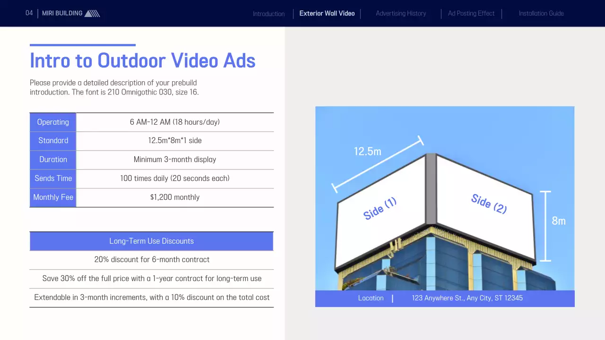Click the page number 04

tap(29, 13)
